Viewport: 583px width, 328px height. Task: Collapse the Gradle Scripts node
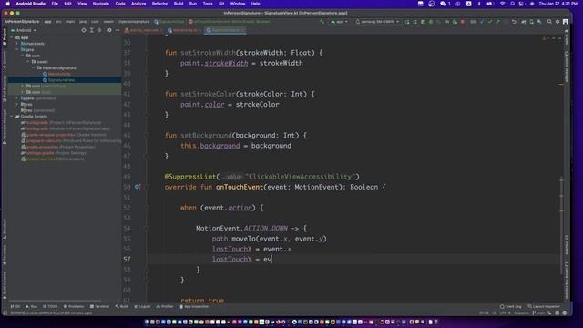coord(12,117)
